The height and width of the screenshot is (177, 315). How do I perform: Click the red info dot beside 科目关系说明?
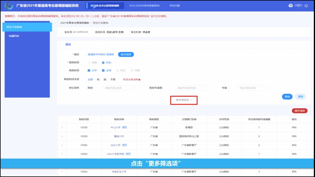(140, 80)
